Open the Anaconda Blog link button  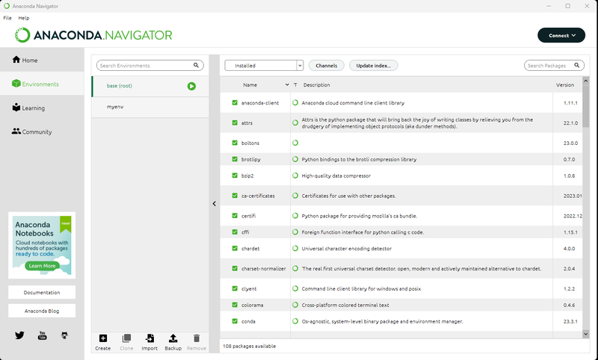coord(42,311)
